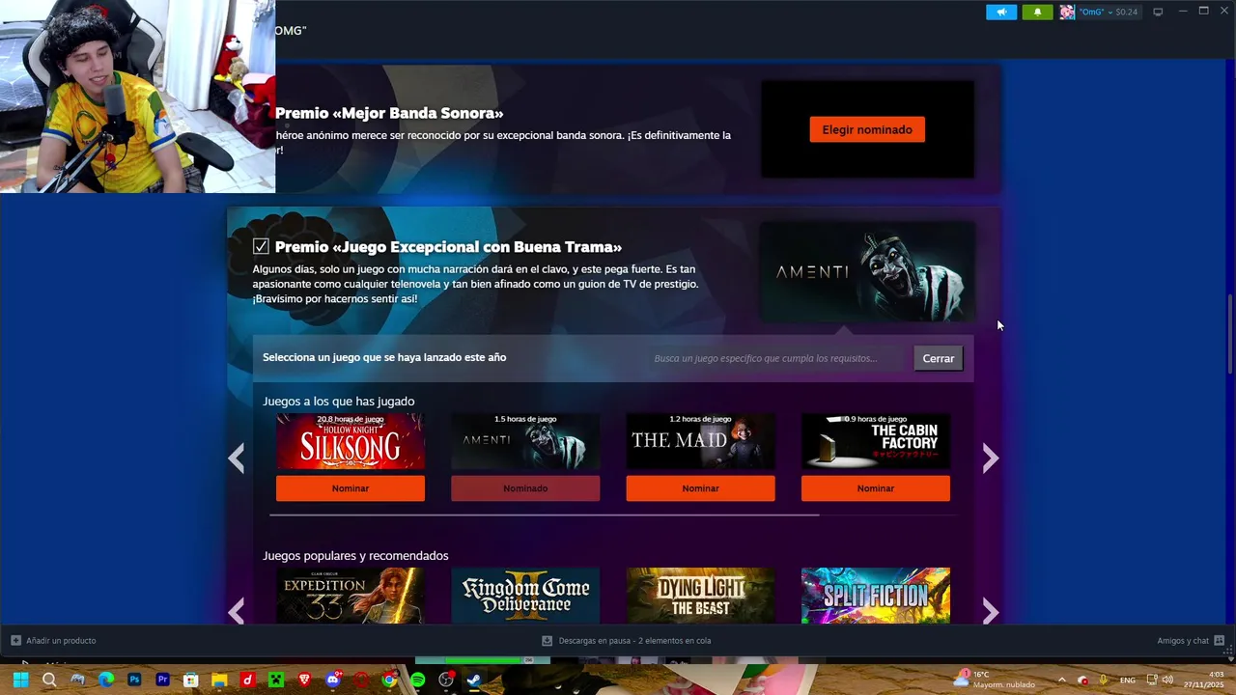This screenshot has width=1236, height=695.
Task: Select The Cabin Factory thumbnail
Action: pyautogui.click(x=876, y=442)
